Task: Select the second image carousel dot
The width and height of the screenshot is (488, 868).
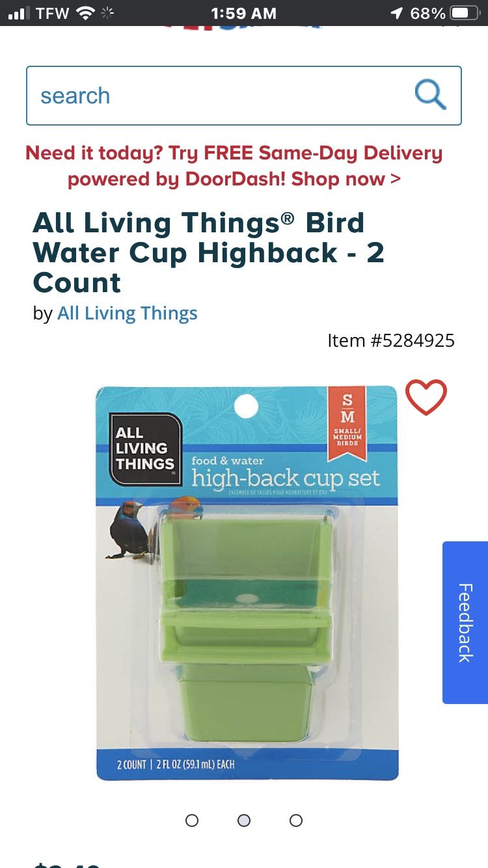Action: 244,821
